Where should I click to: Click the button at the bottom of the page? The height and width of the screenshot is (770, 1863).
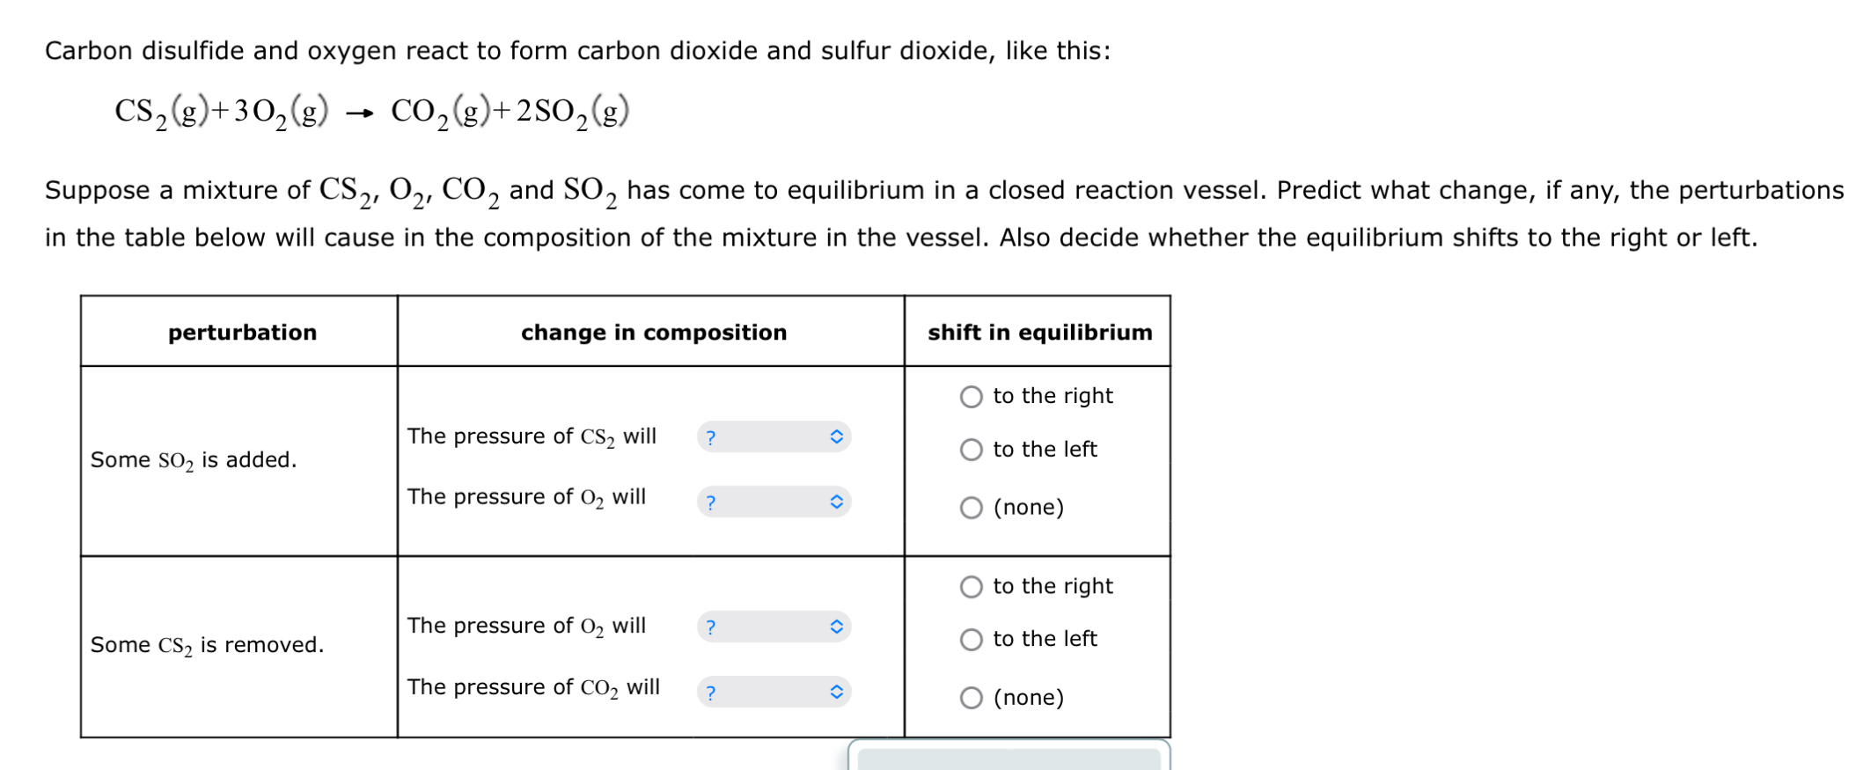[x=1009, y=759]
